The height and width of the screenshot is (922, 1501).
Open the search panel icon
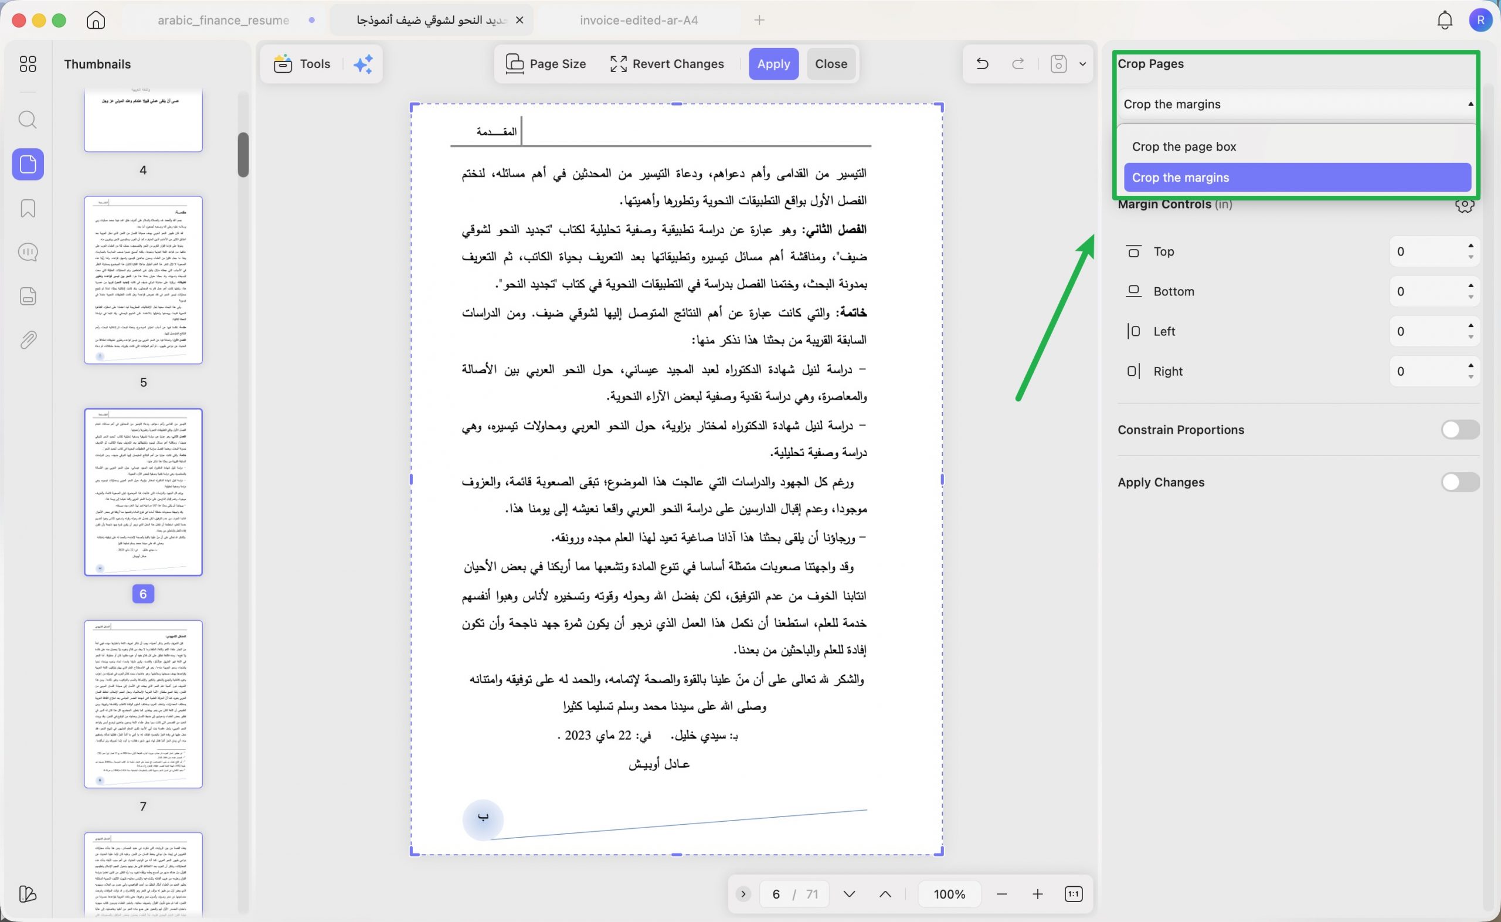point(28,120)
